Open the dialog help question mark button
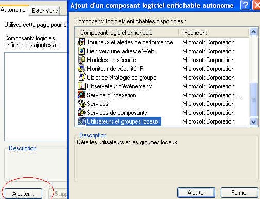Viewport: 260px width, 199px height. [x=245, y=5]
